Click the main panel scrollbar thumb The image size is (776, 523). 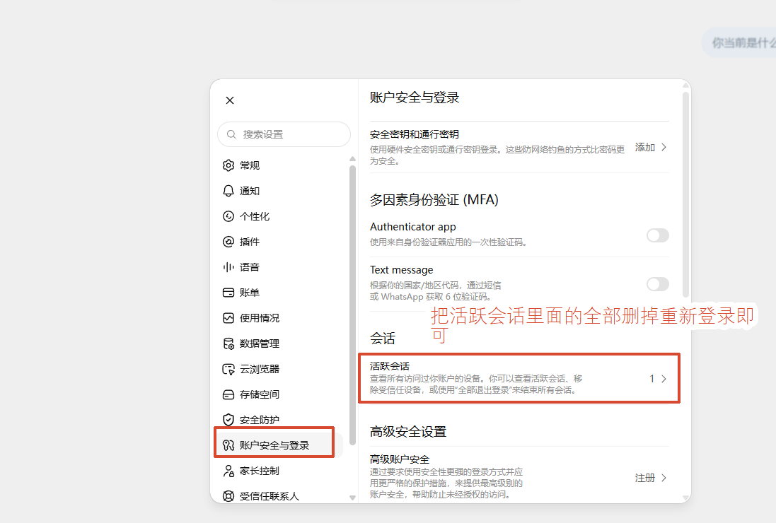point(685,194)
